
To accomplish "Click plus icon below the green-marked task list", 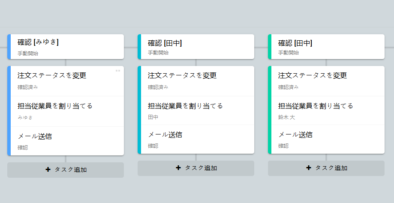I will click(309, 168).
